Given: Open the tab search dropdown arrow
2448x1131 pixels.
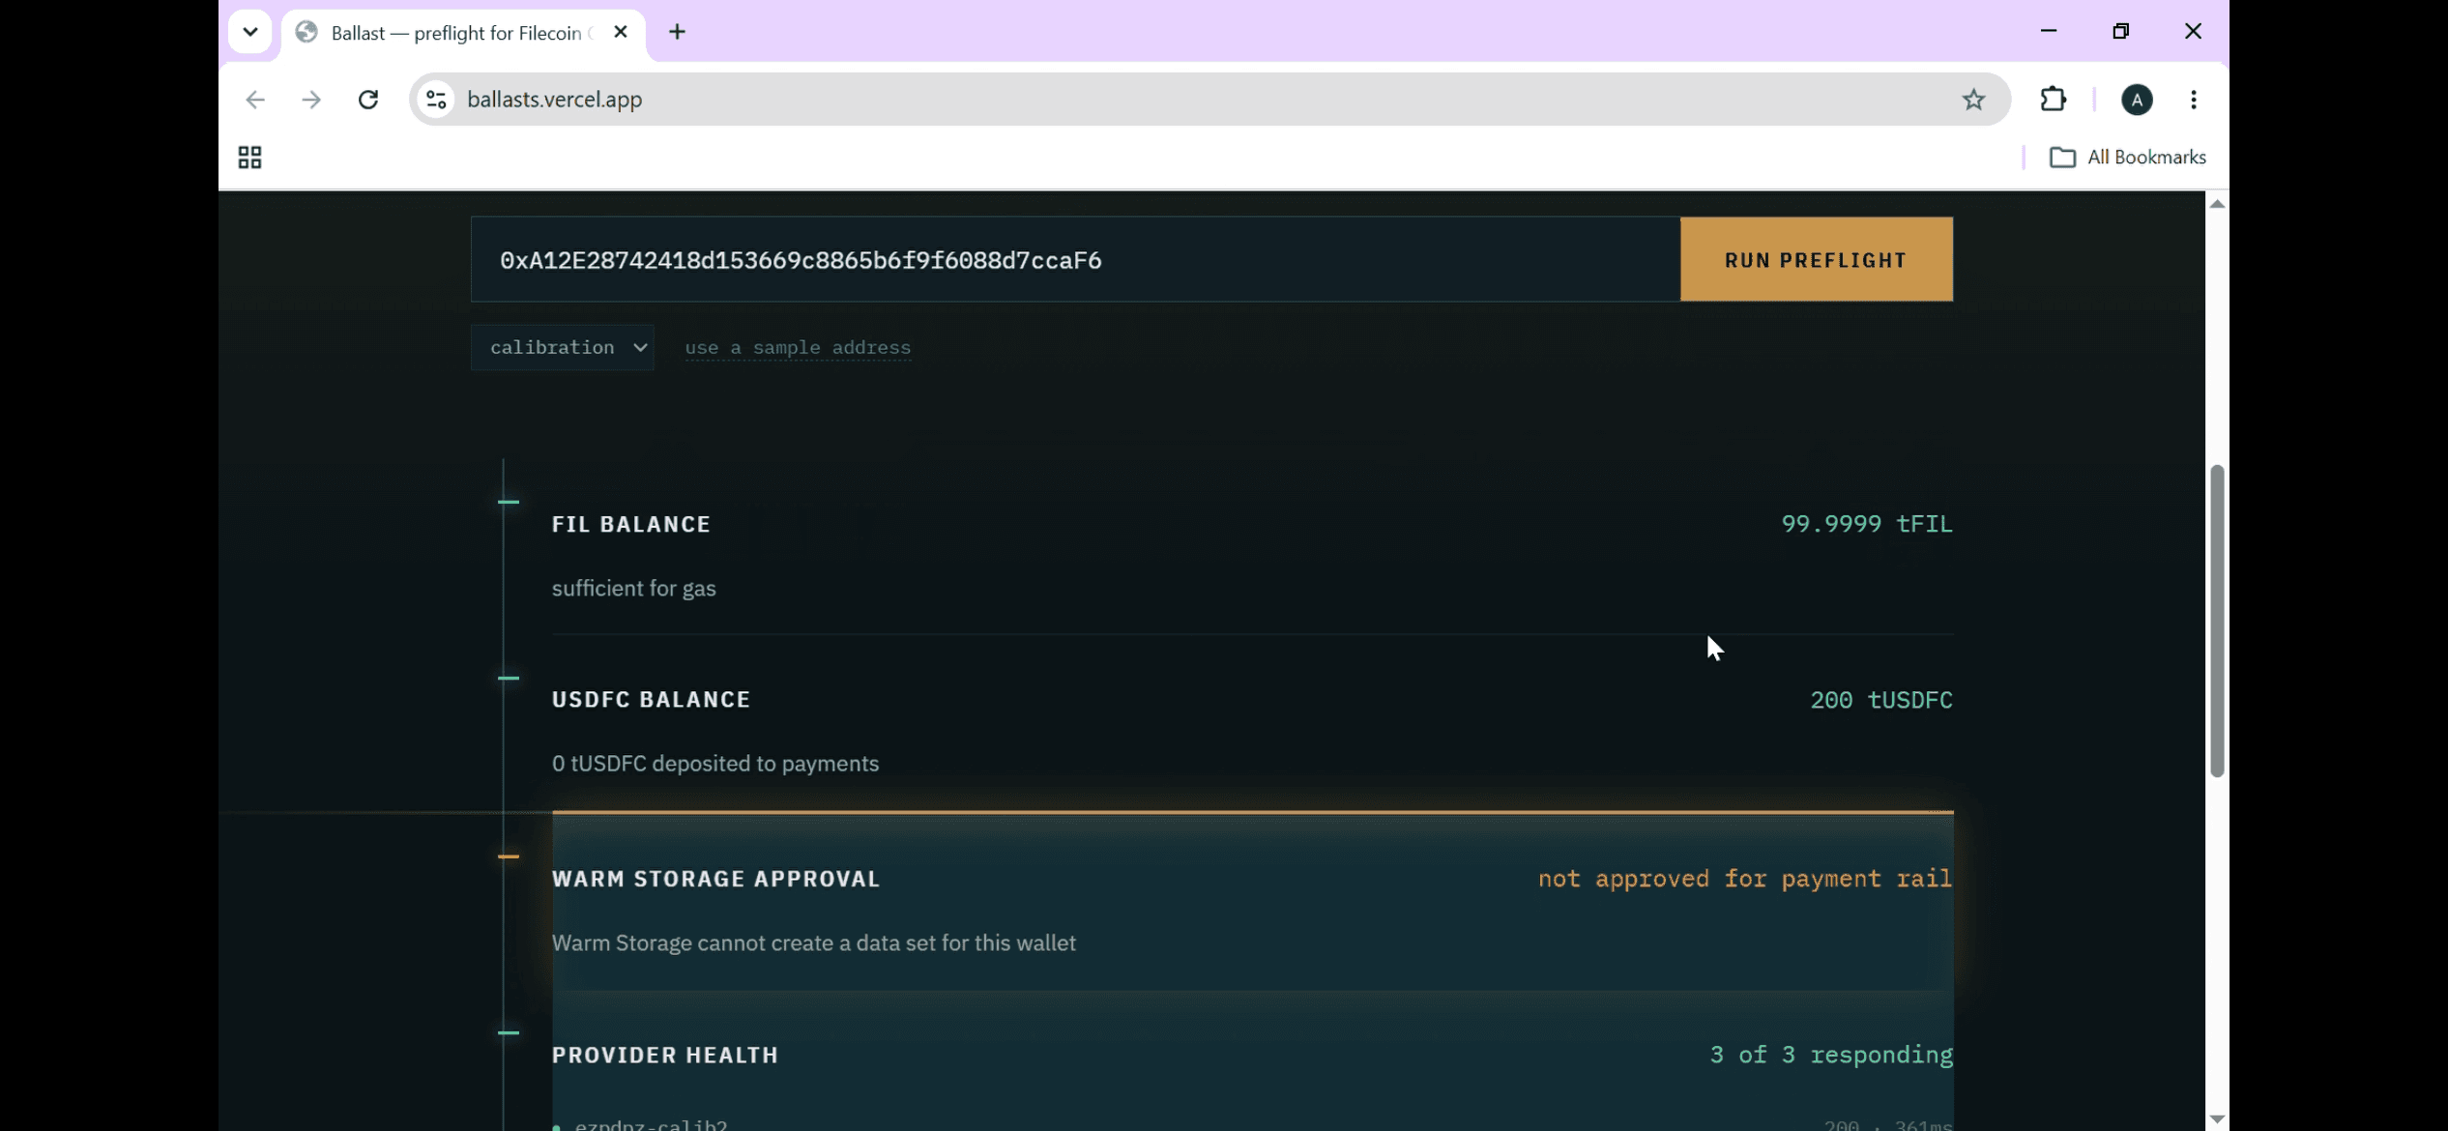Looking at the screenshot, I should (250, 32).
